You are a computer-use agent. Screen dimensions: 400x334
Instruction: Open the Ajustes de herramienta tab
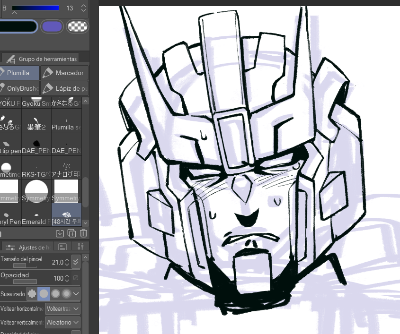pyautogui.click(x=27, y=247)
